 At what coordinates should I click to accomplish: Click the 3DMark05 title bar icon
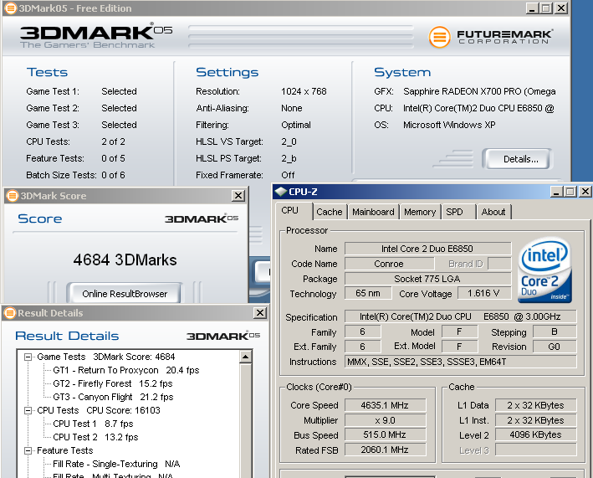[x=10, y=8]
